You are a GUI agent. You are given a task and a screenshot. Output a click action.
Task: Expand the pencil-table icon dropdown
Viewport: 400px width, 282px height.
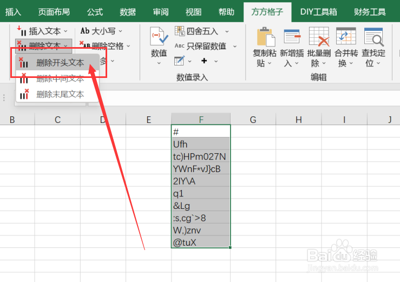pos(189,61)
